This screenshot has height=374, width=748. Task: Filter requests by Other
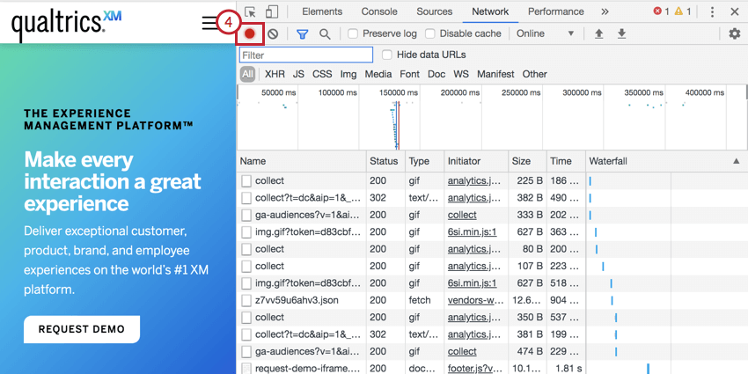click(534, 74)
